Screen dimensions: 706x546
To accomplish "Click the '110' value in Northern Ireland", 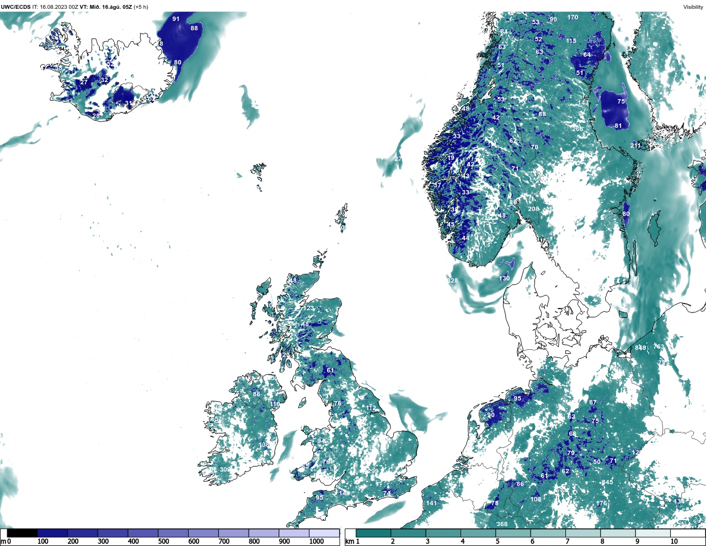I will [275, 404].
